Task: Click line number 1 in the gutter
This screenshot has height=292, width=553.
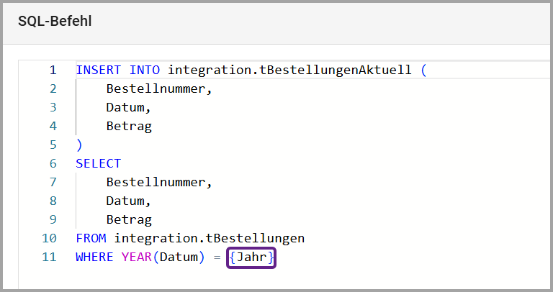Action: [53, 70]
